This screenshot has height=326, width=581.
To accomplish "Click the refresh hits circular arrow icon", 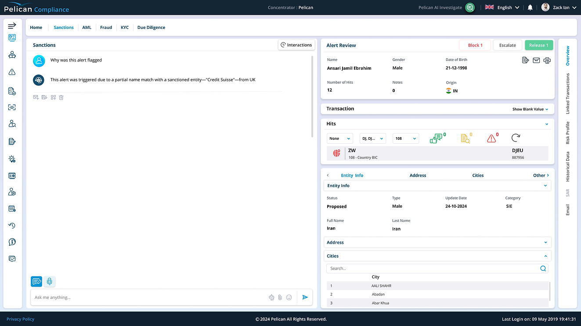I will (x=516, y=138).
